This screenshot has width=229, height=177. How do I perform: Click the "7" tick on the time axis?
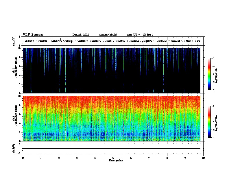pyautogui.click(x=149, y=158)
